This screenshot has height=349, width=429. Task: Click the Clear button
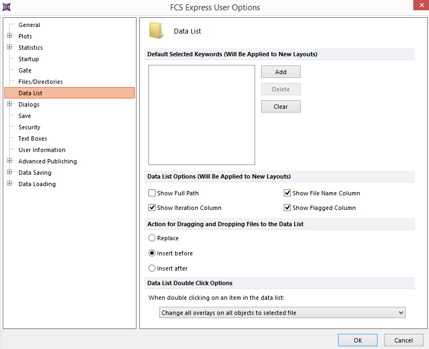pyautogui.click(x=281, y=107)
